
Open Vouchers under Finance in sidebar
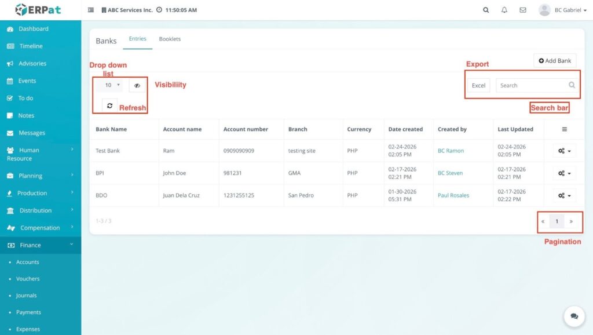click(x=28, y=279)
